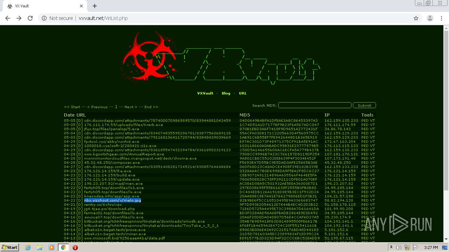This screenshot has height=252, width=449.
Task: Click the PED tool for jfus.top row
Action: pyautogui.click(x=365, y=129)
